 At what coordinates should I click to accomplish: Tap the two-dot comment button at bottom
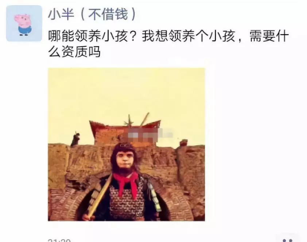(288, 239)
